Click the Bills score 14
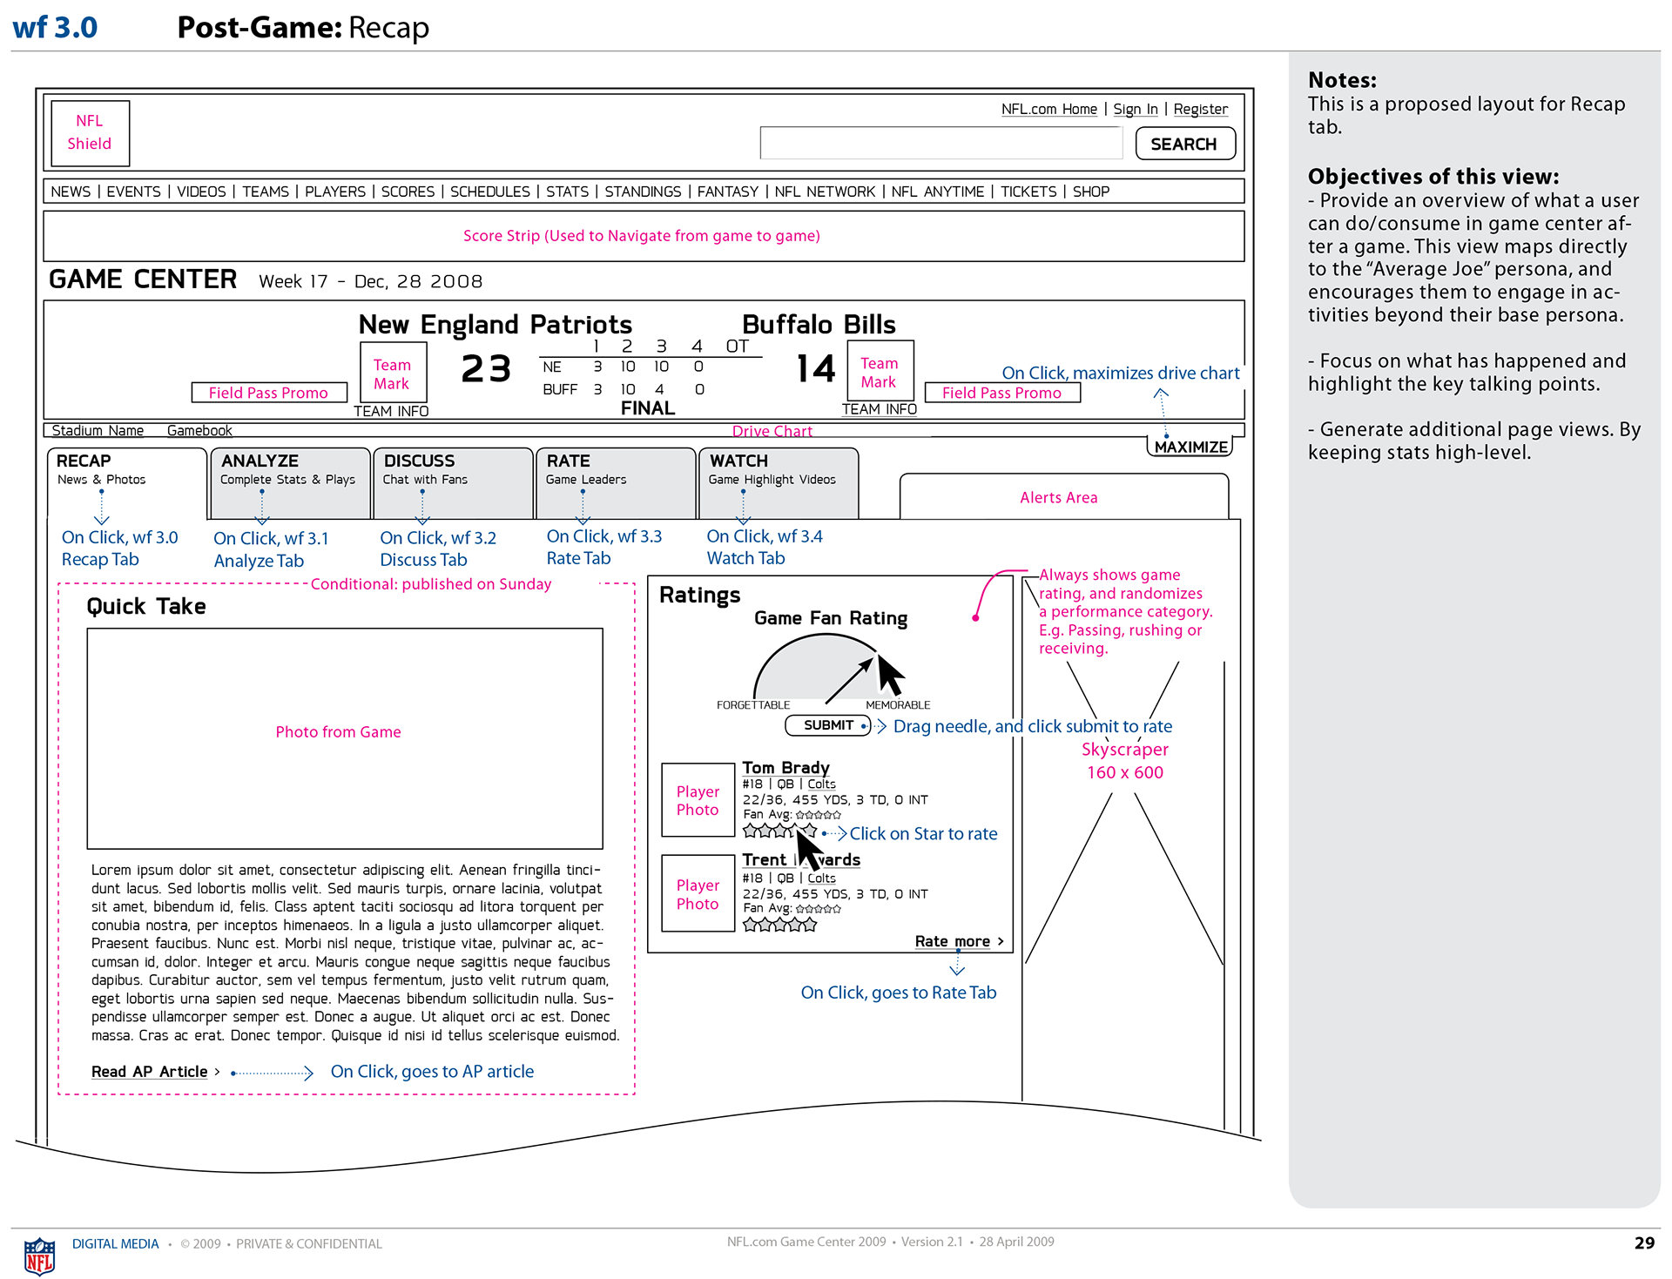This screenshot has width=1672, height=1279. (816, 369)
